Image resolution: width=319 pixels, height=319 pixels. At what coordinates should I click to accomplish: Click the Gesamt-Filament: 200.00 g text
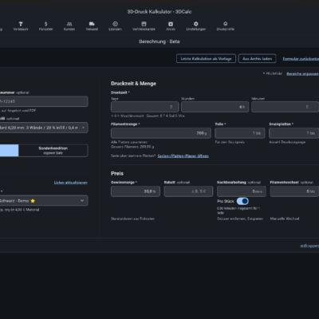(x=132, y=147)
